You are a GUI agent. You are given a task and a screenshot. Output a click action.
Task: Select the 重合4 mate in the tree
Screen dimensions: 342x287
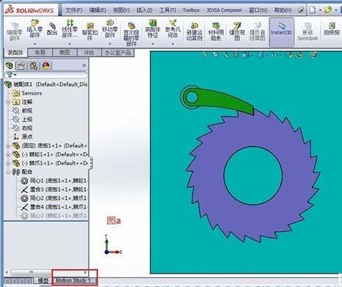(x=54, y=207)
